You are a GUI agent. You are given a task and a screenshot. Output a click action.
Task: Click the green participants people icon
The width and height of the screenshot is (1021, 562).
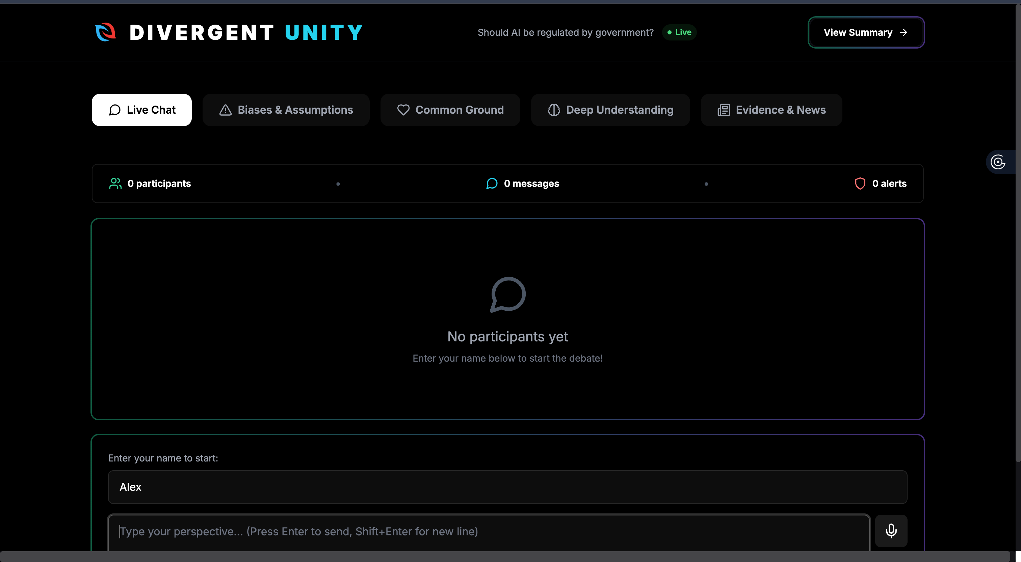[115, 184]
